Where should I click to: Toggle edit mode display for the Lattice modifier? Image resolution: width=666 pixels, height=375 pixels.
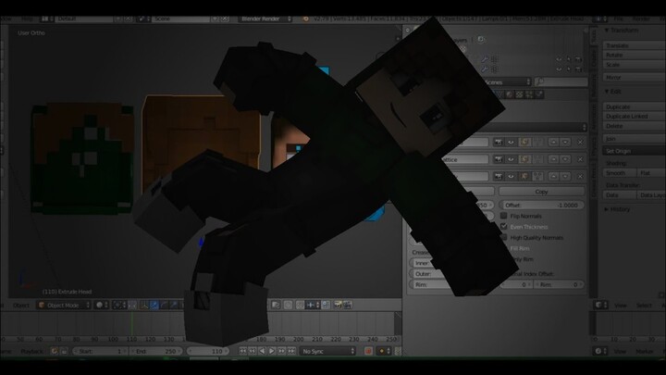[524, 159]
